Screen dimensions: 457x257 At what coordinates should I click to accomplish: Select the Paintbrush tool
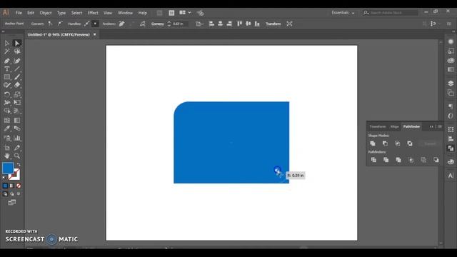17,77
